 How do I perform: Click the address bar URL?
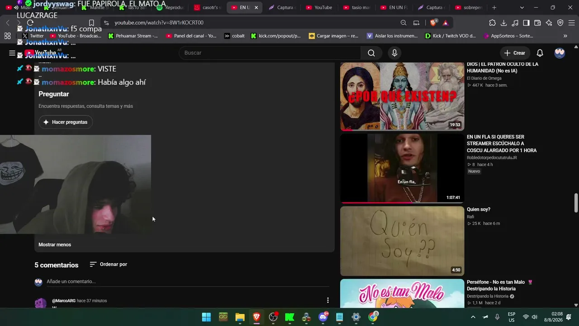point(159,23)
